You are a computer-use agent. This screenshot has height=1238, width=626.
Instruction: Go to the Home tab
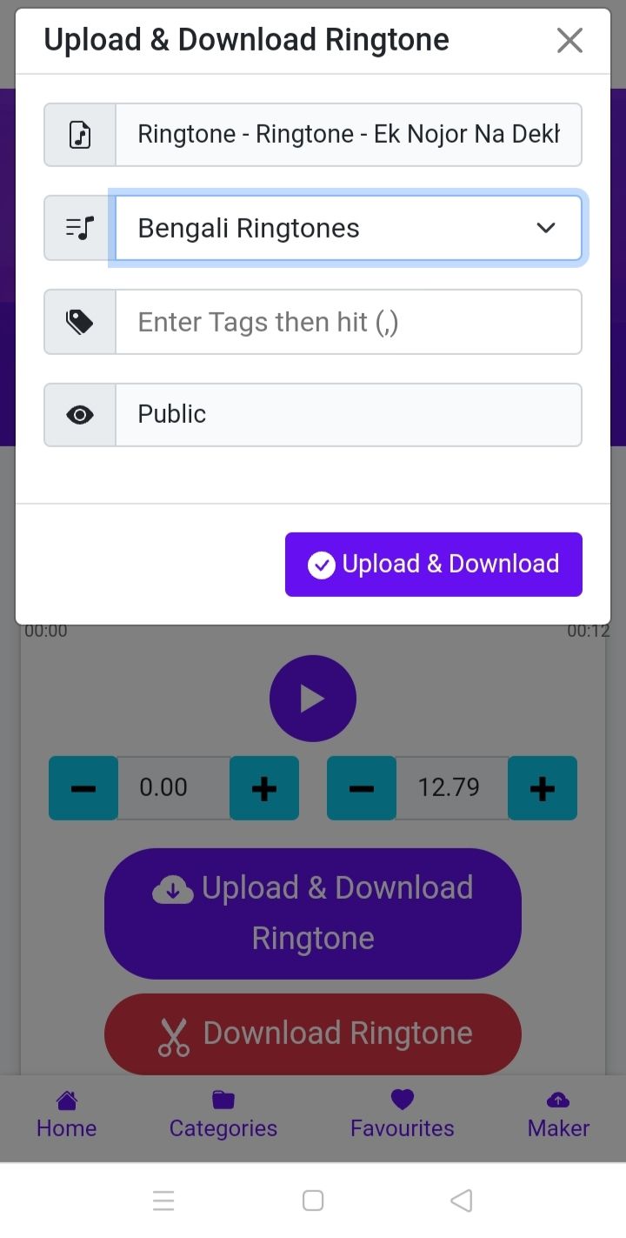click(66, 1115)
